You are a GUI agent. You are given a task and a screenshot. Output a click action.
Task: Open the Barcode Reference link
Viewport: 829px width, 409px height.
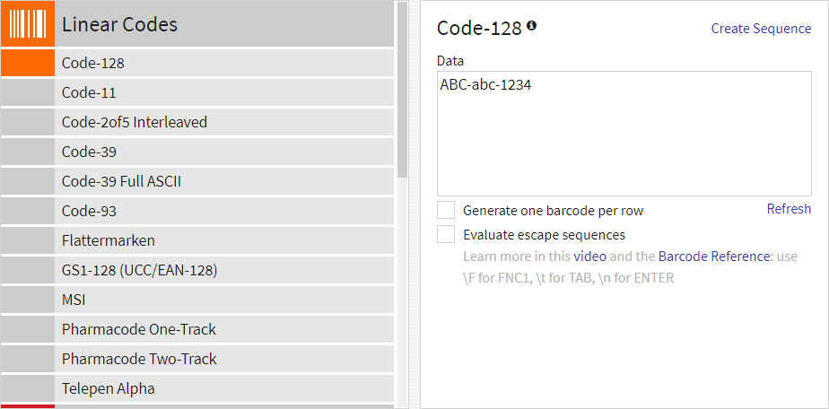(714, 257)
